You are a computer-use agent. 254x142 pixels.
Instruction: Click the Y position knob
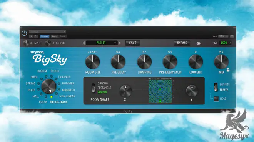tap(192, 91)
